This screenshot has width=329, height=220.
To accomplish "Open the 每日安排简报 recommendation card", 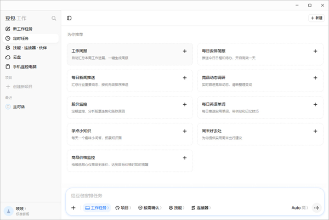I will (260, 54).
